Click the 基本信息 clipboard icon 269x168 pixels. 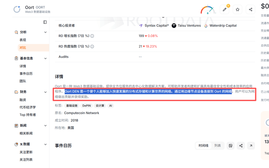pos(16,58)
